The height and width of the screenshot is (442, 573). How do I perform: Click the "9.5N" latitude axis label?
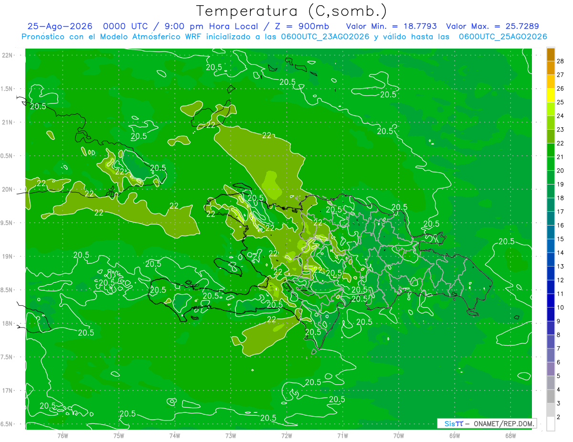(x=7, y=223)
